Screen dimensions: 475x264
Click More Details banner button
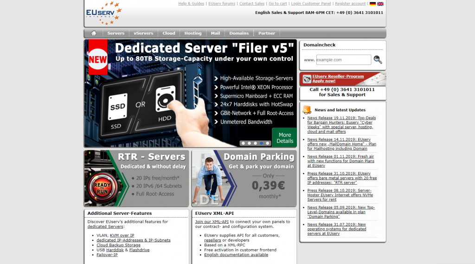[x=284, y=138]
